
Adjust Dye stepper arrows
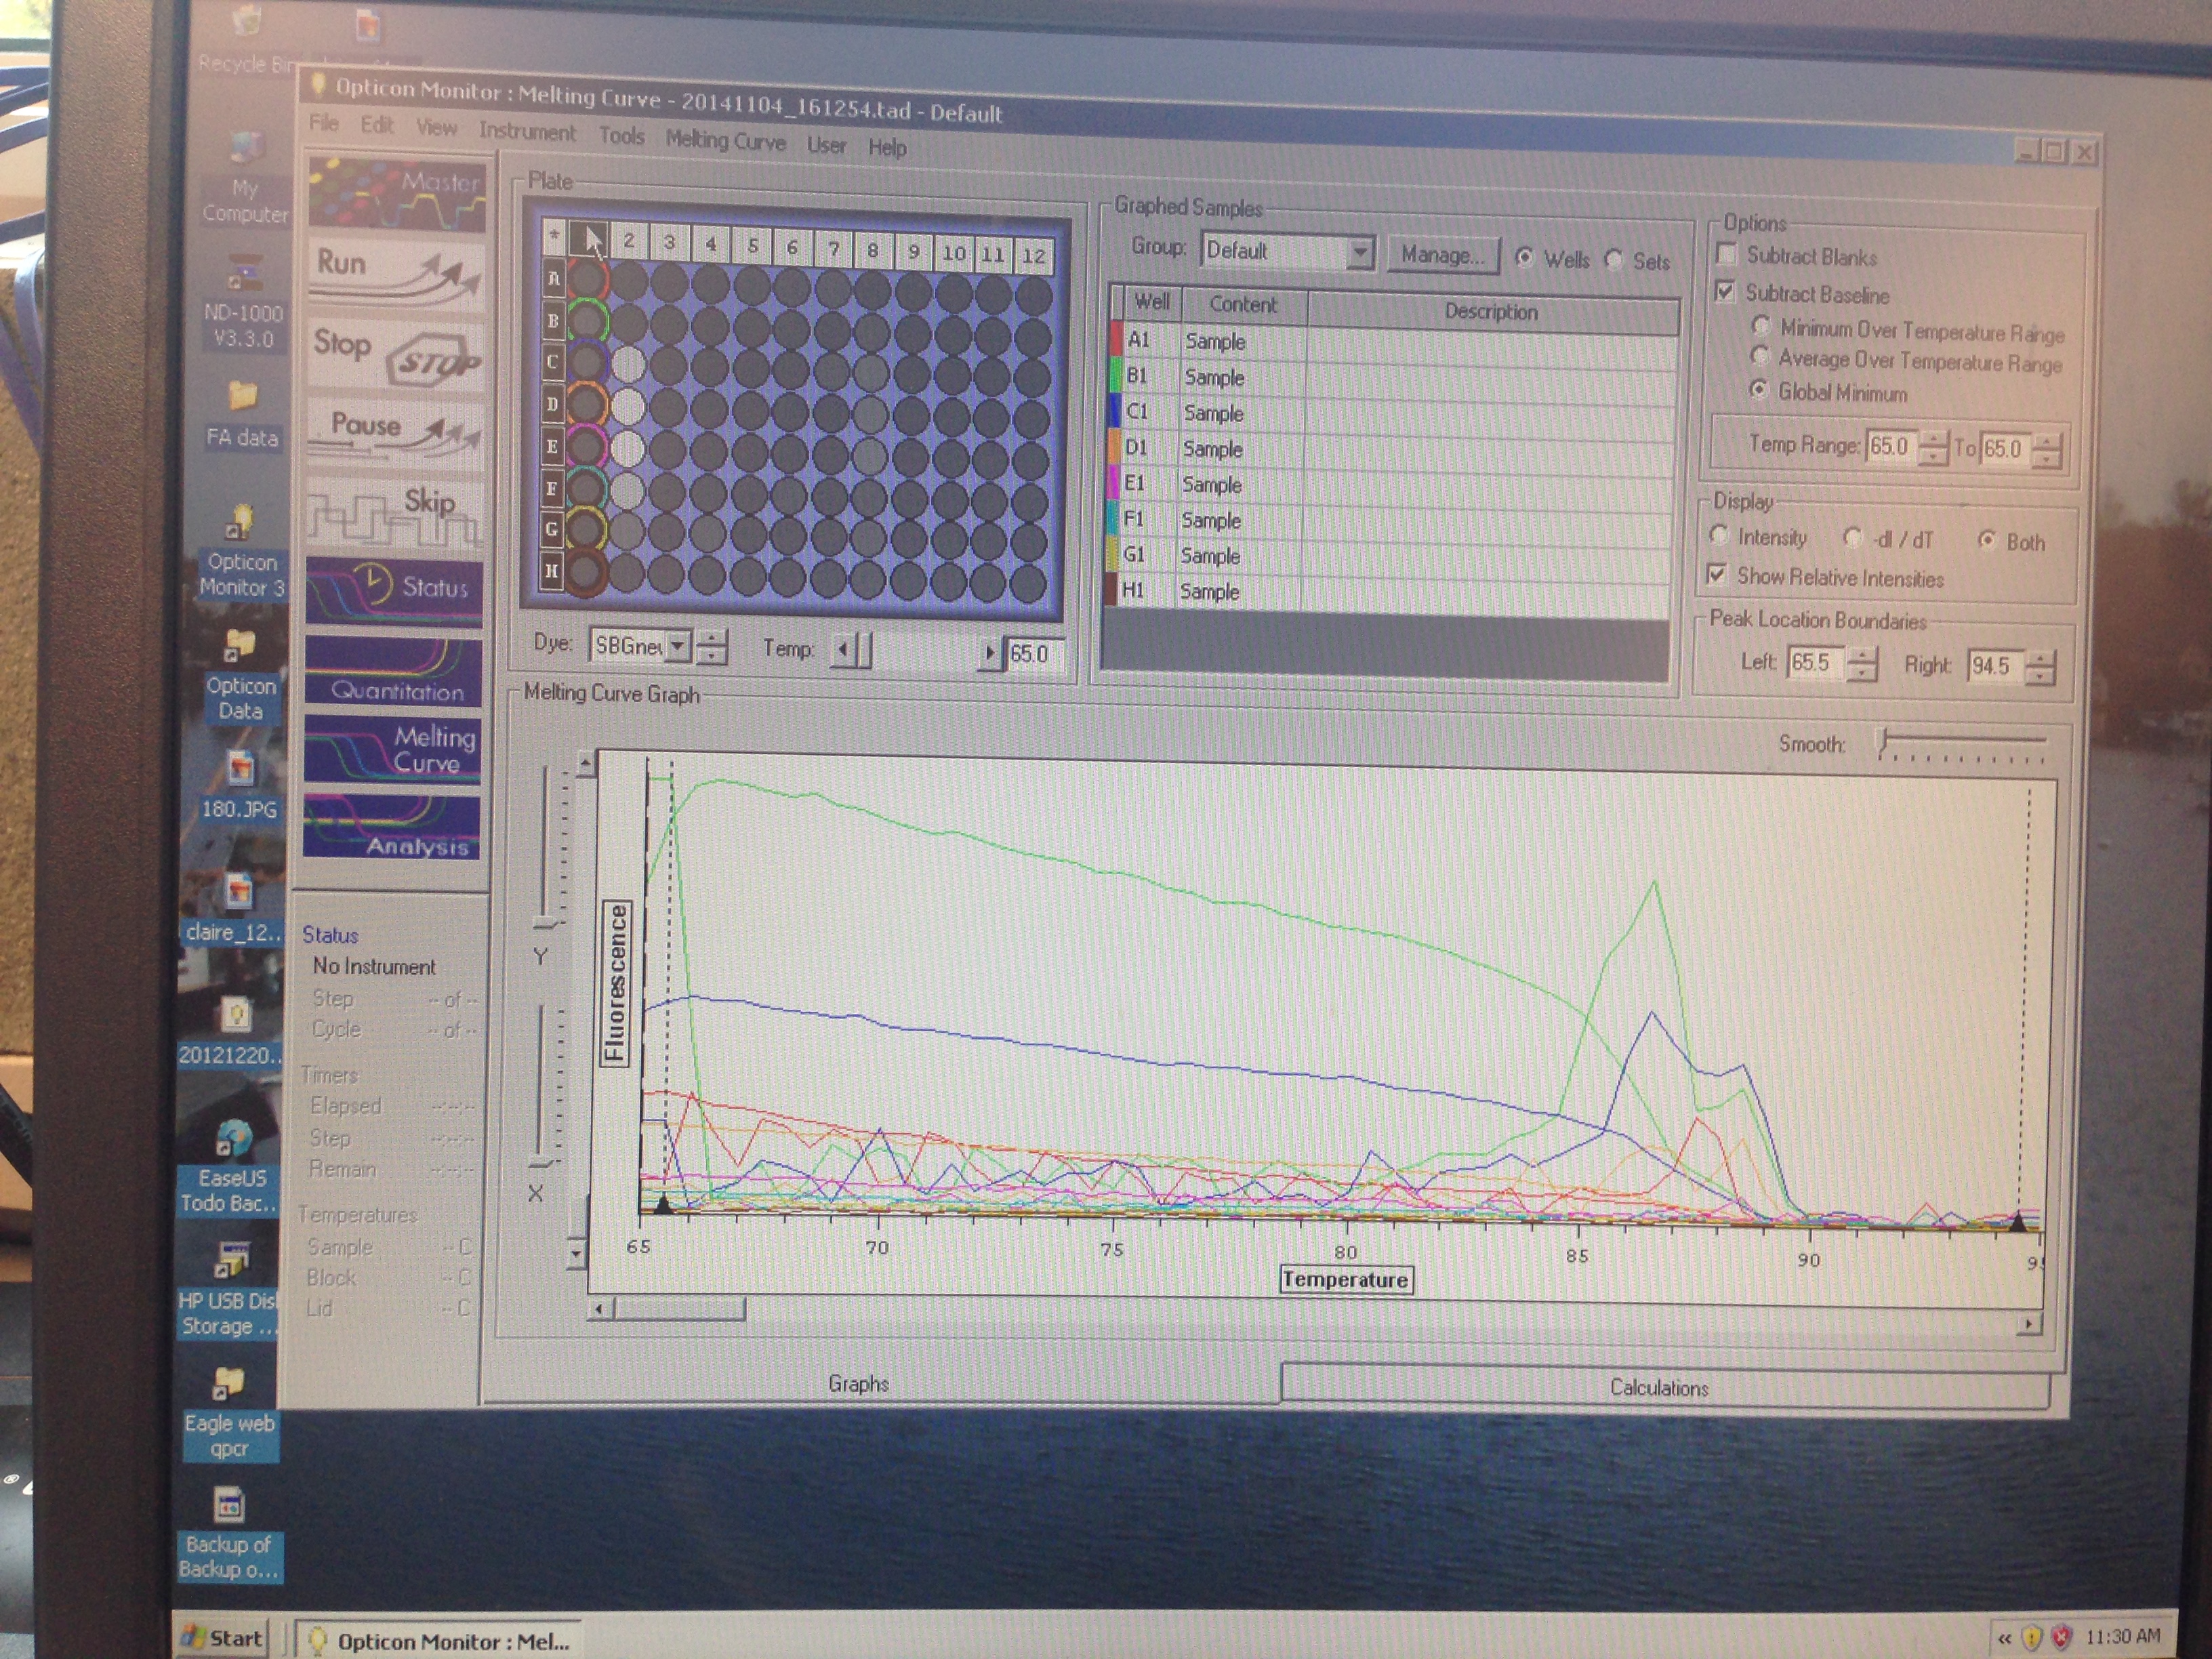point(711,648)
